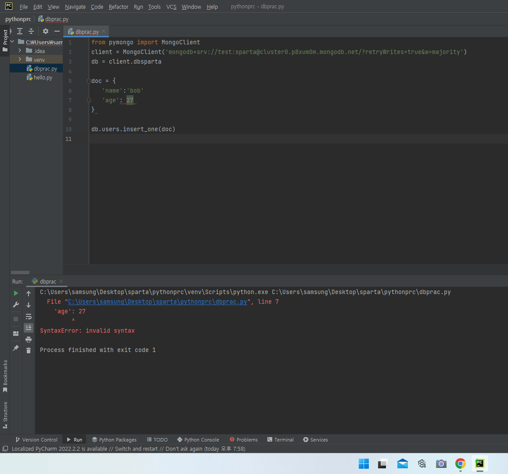Open the File menu
Image resolution: width=508 pixels, height=474 pixels.
(24, 7)
